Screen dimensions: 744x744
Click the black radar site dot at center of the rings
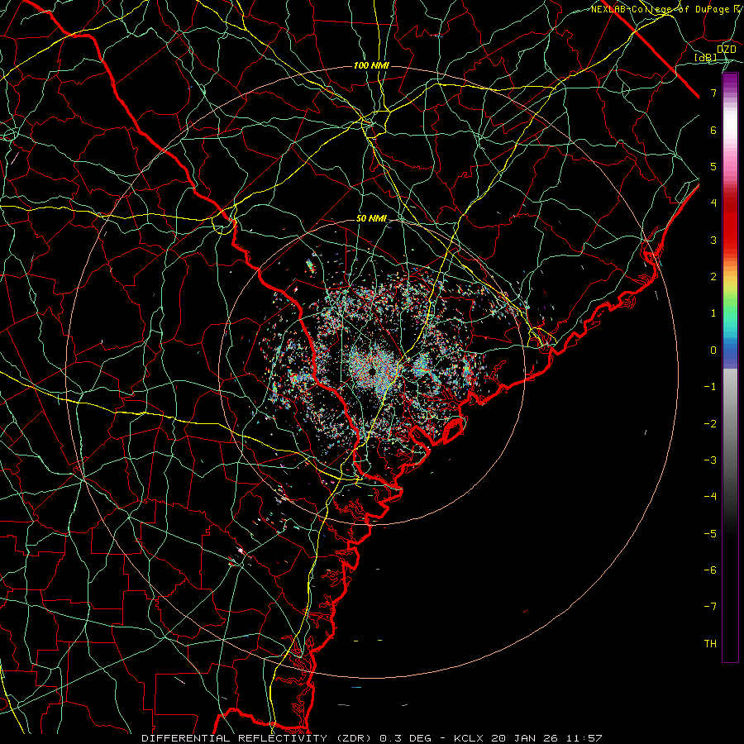(373, 371)
